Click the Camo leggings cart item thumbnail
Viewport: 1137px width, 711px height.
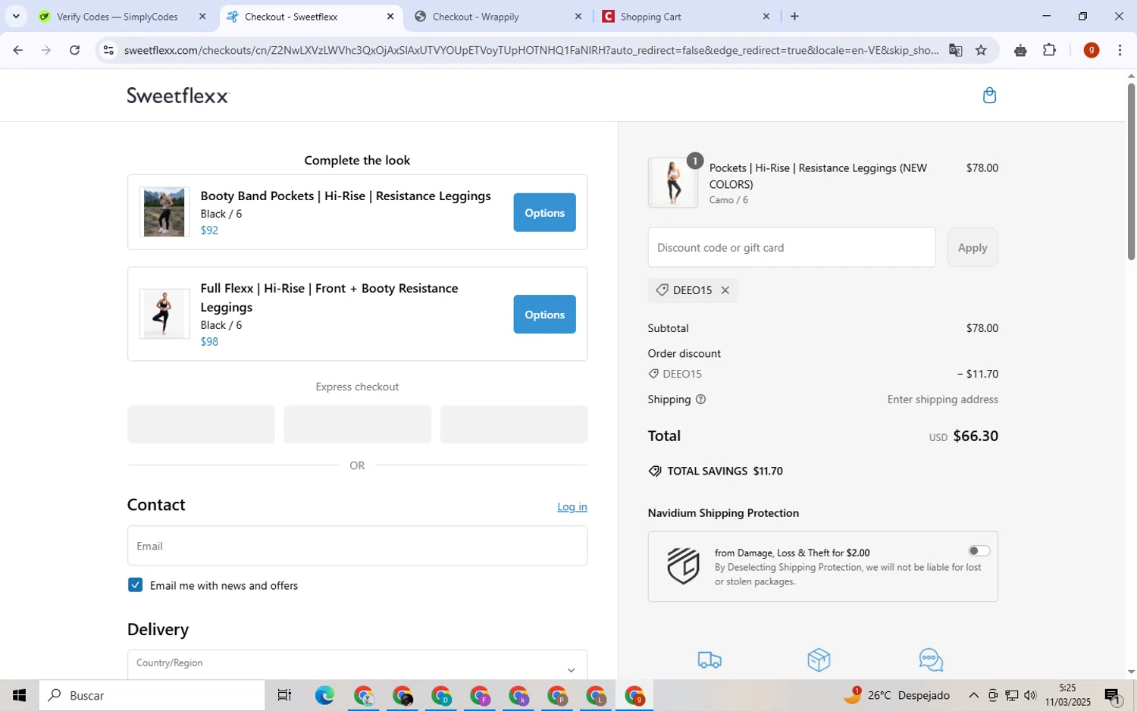pyautogui.click(x=673, y=183)
